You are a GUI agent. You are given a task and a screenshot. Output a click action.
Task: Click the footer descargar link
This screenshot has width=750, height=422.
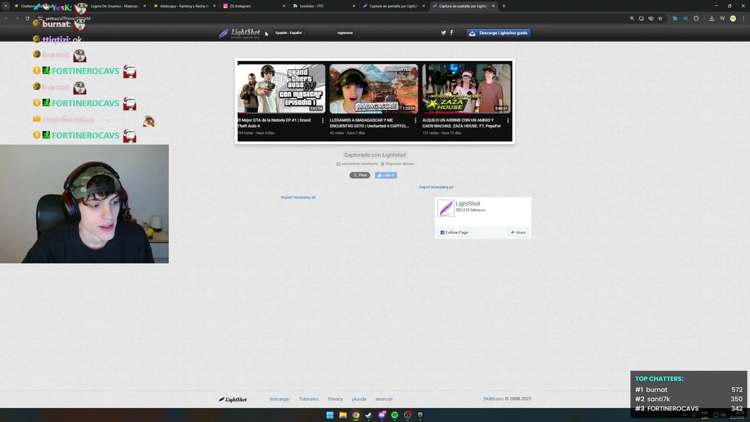(x=279, y=399)
